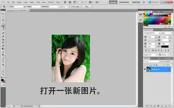Switch to the Painting workspace
Viewport: 174px width, 108px height.
pos(136,2)
